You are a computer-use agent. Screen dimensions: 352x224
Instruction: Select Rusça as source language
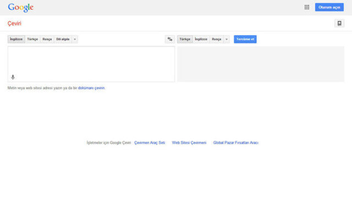(x=47, y=39)
